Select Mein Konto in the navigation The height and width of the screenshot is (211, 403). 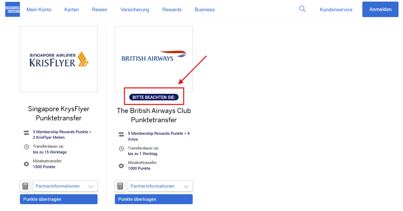click(39, 9)
